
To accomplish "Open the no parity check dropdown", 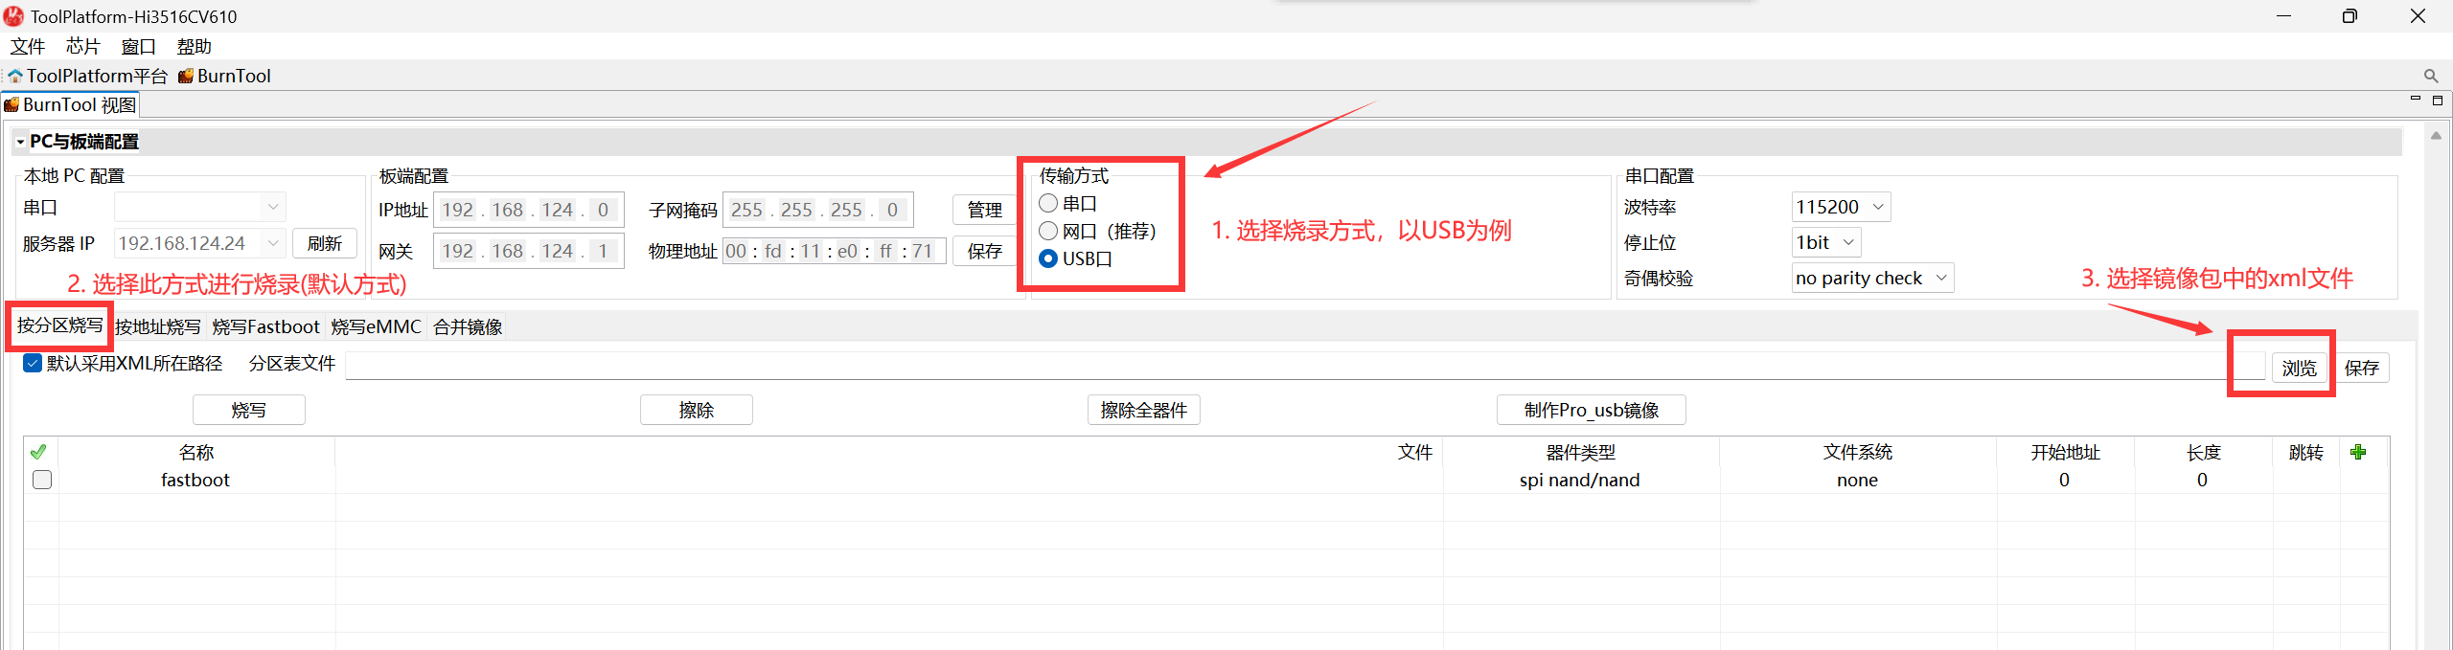I will pyautogui.click(x=1871, y=278).
